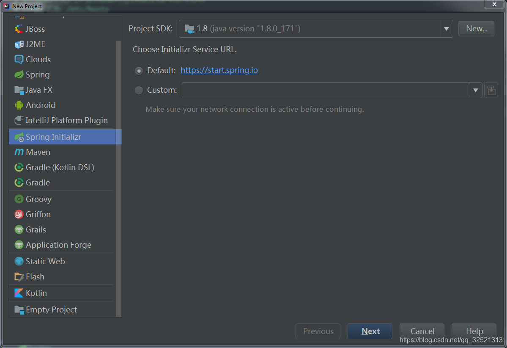Viewport: 507px width, 348px height.
Task: Click the Application Forge icon
Action: click(19, 244)
